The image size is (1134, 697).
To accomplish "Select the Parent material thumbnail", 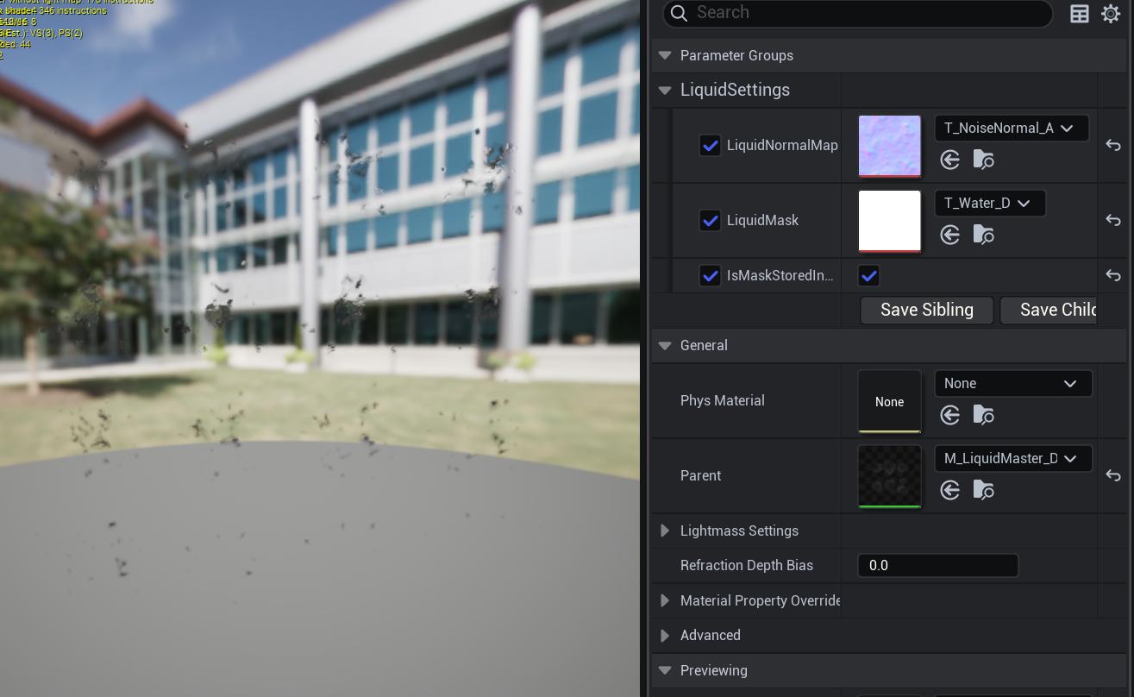I will (x=890, y=476).
